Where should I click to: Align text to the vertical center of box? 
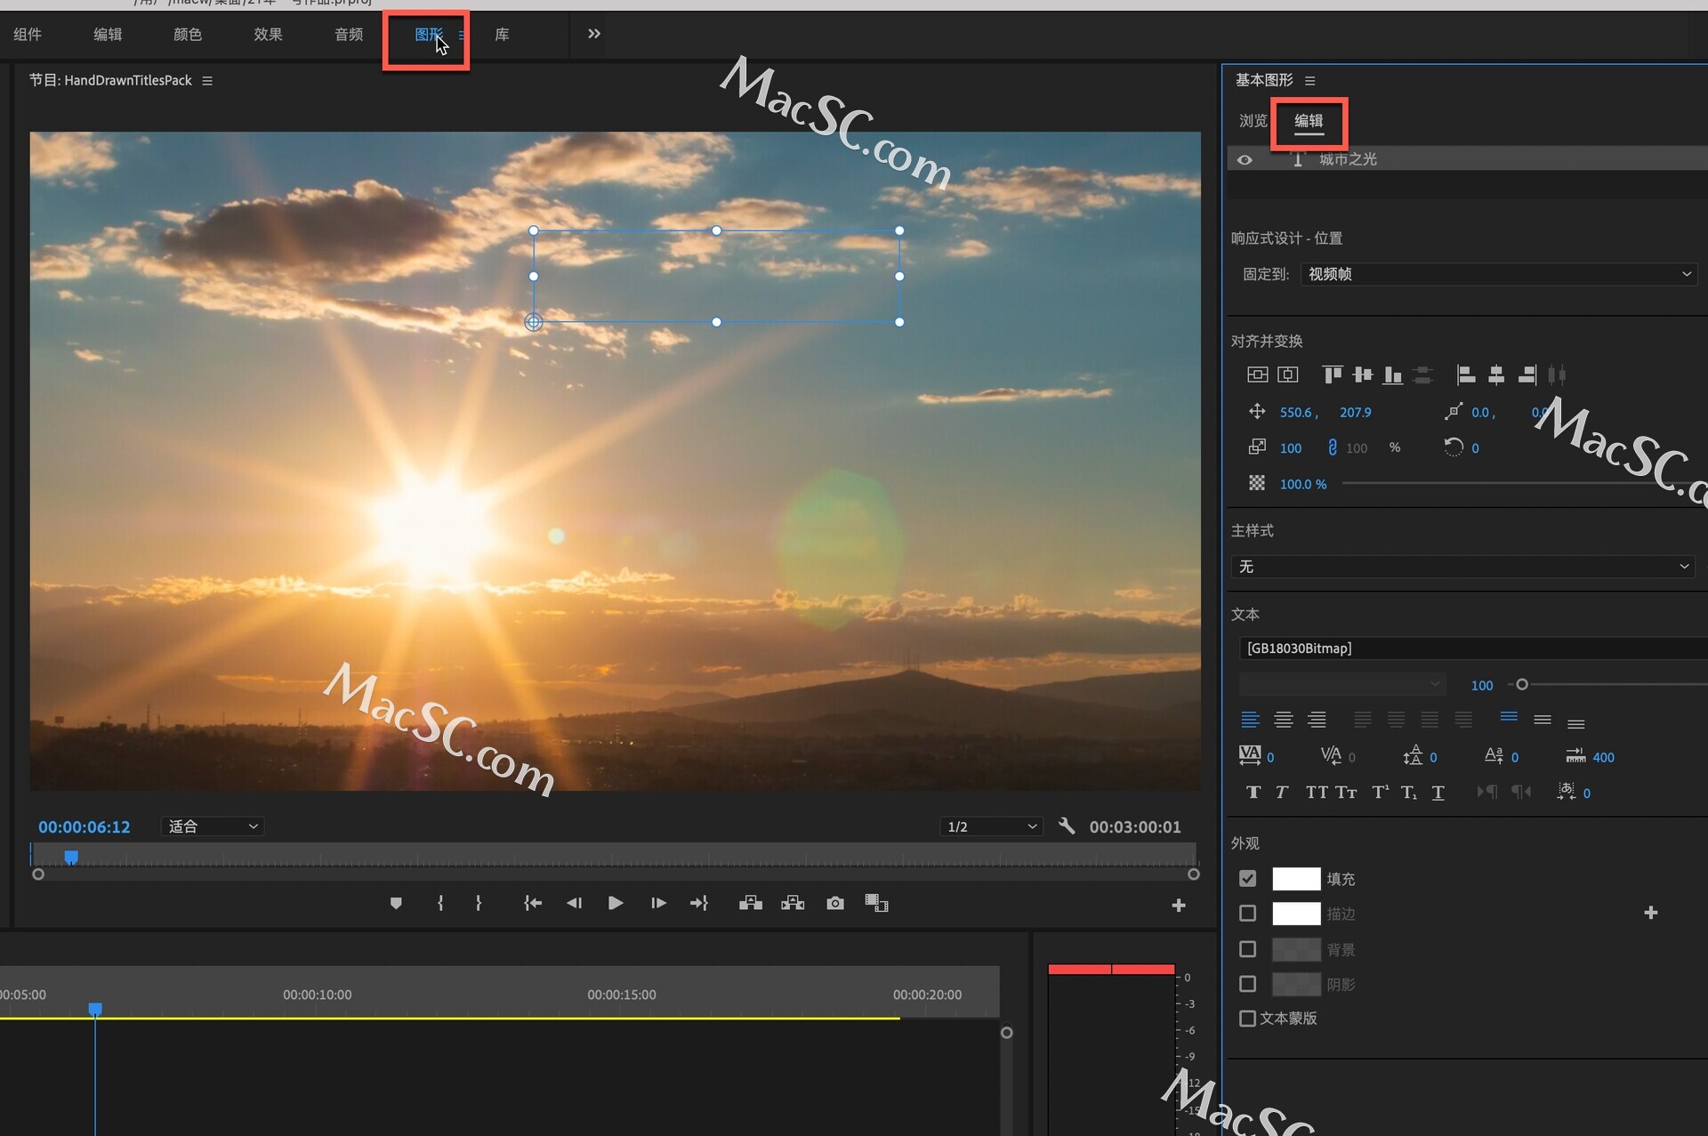(1543, 720)
